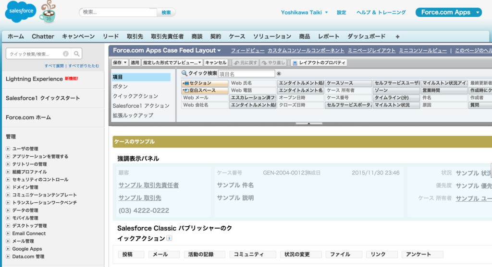Image resolution: width=492 pixels, height=267 pixels.
Task: Select the アンケート quick action
Action: tap(422, 255)
